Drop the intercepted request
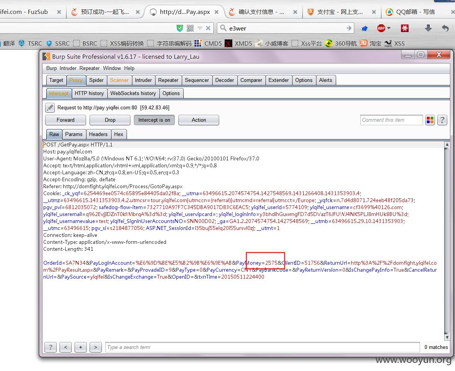The height and width of the screenshot is (371, 455). 110,120
